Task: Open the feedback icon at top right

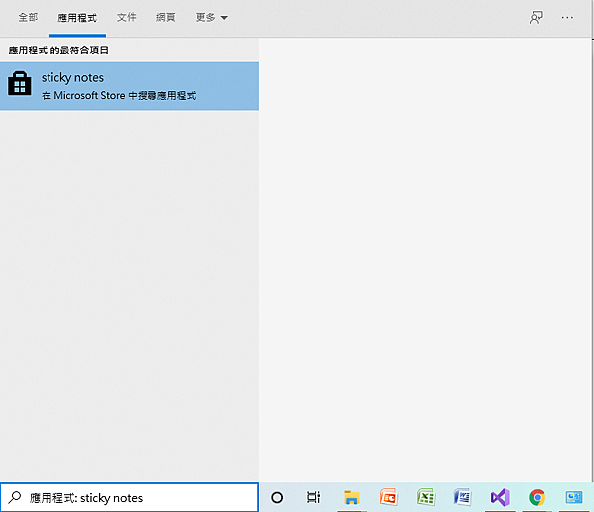Action: point(536,17)
